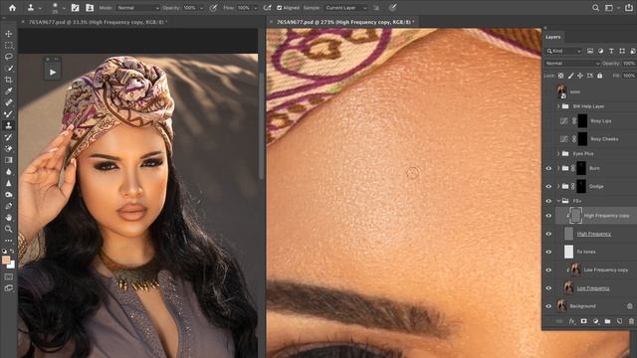Screen dimensions: 637x358
Task: Toggle the Brush Settings panel icon
Action: tap(76, 8)
